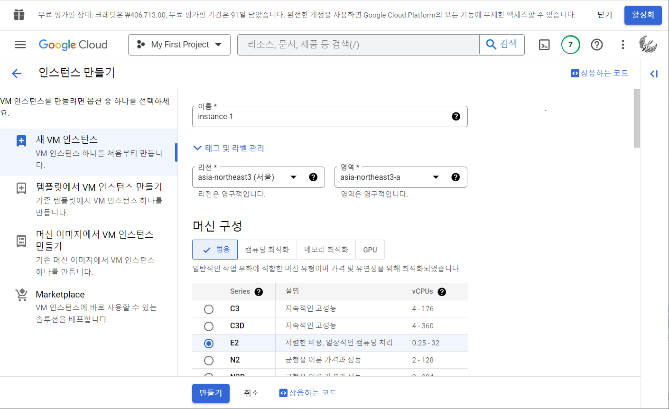669x409 pixels.
Task: Click the Marketplace cart icon
Action: (21, 295)
